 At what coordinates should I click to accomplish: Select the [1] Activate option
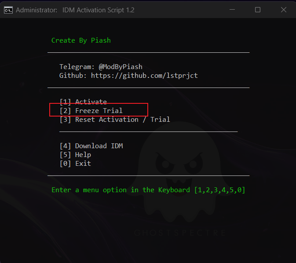click(83, 102)
